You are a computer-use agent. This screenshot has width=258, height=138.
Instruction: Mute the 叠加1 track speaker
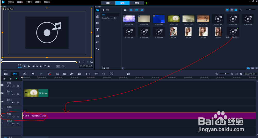click(13, 94)
